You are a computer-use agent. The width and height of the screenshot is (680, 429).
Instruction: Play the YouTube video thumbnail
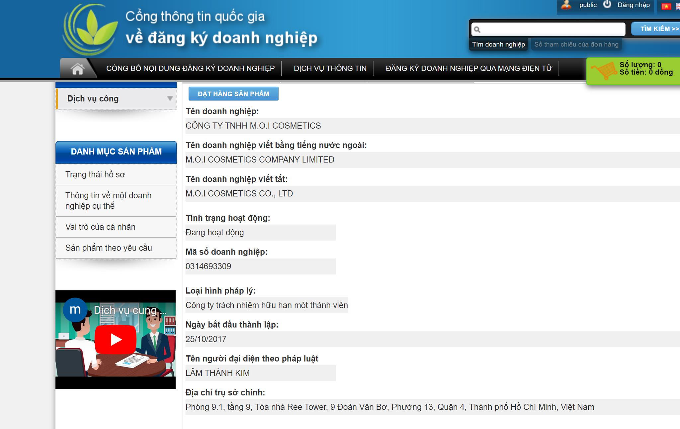pyautogui.click(x=115, y=339)
